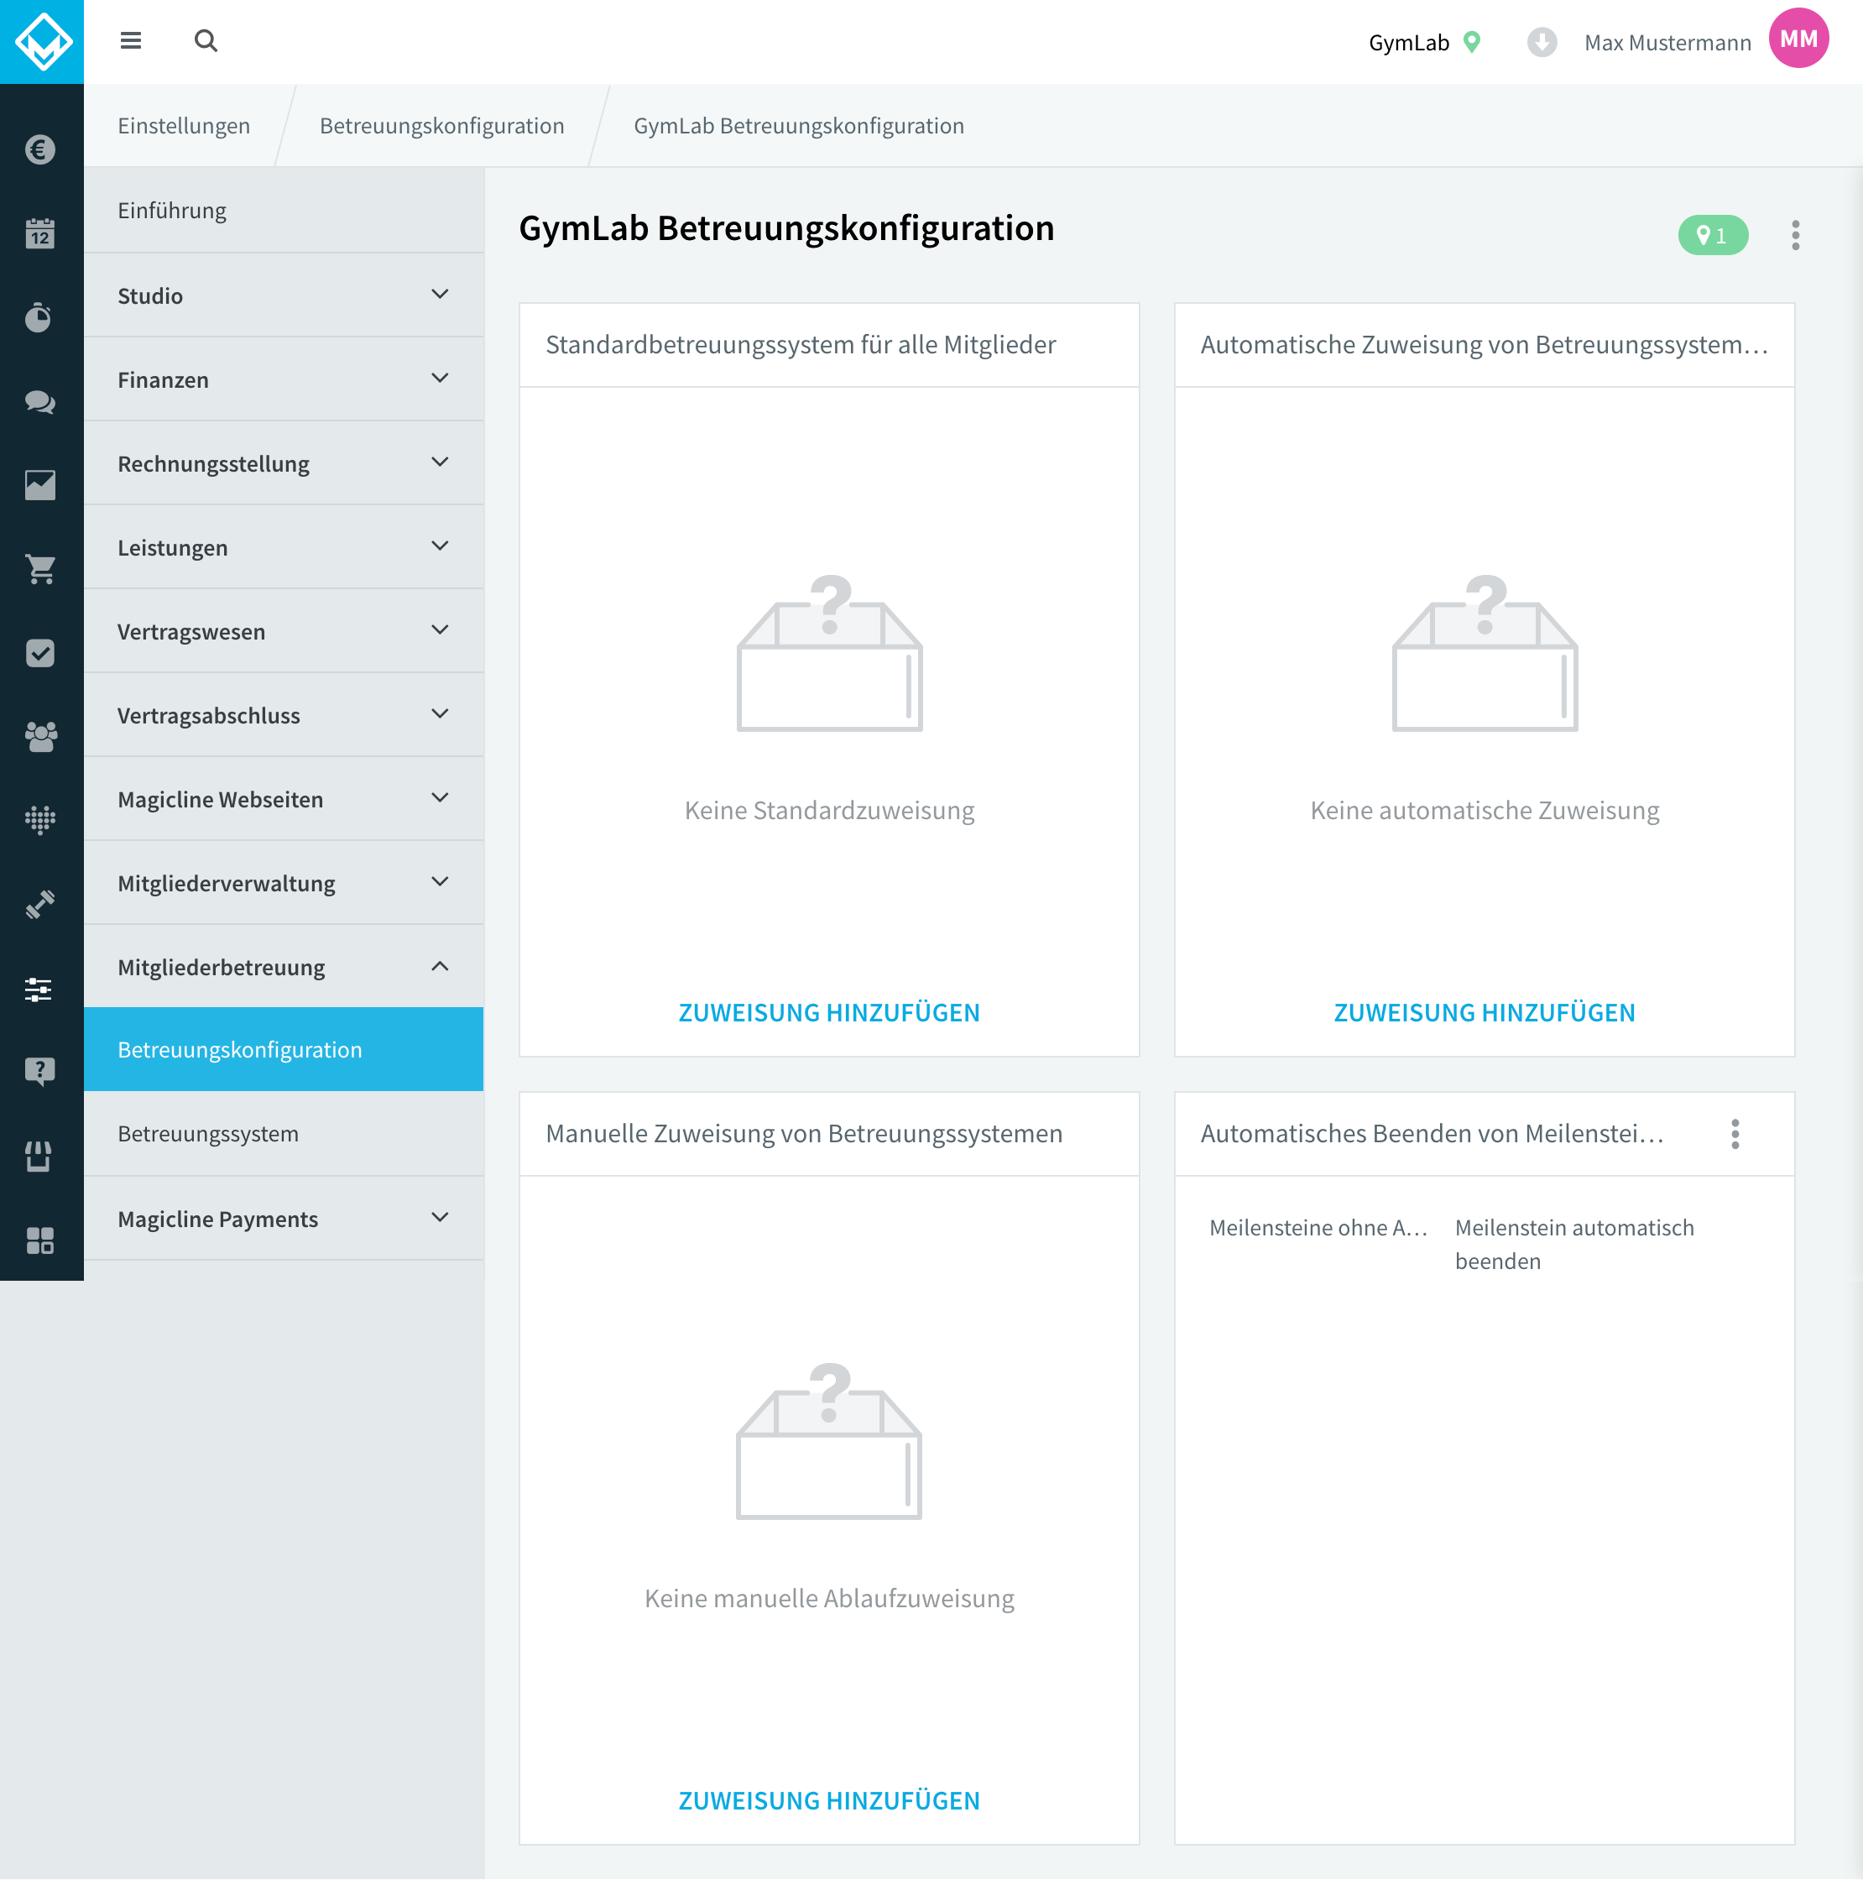1863x1880 pixels.
Task: Expand the Rechnungsstellung section
Action: (283, 463)
